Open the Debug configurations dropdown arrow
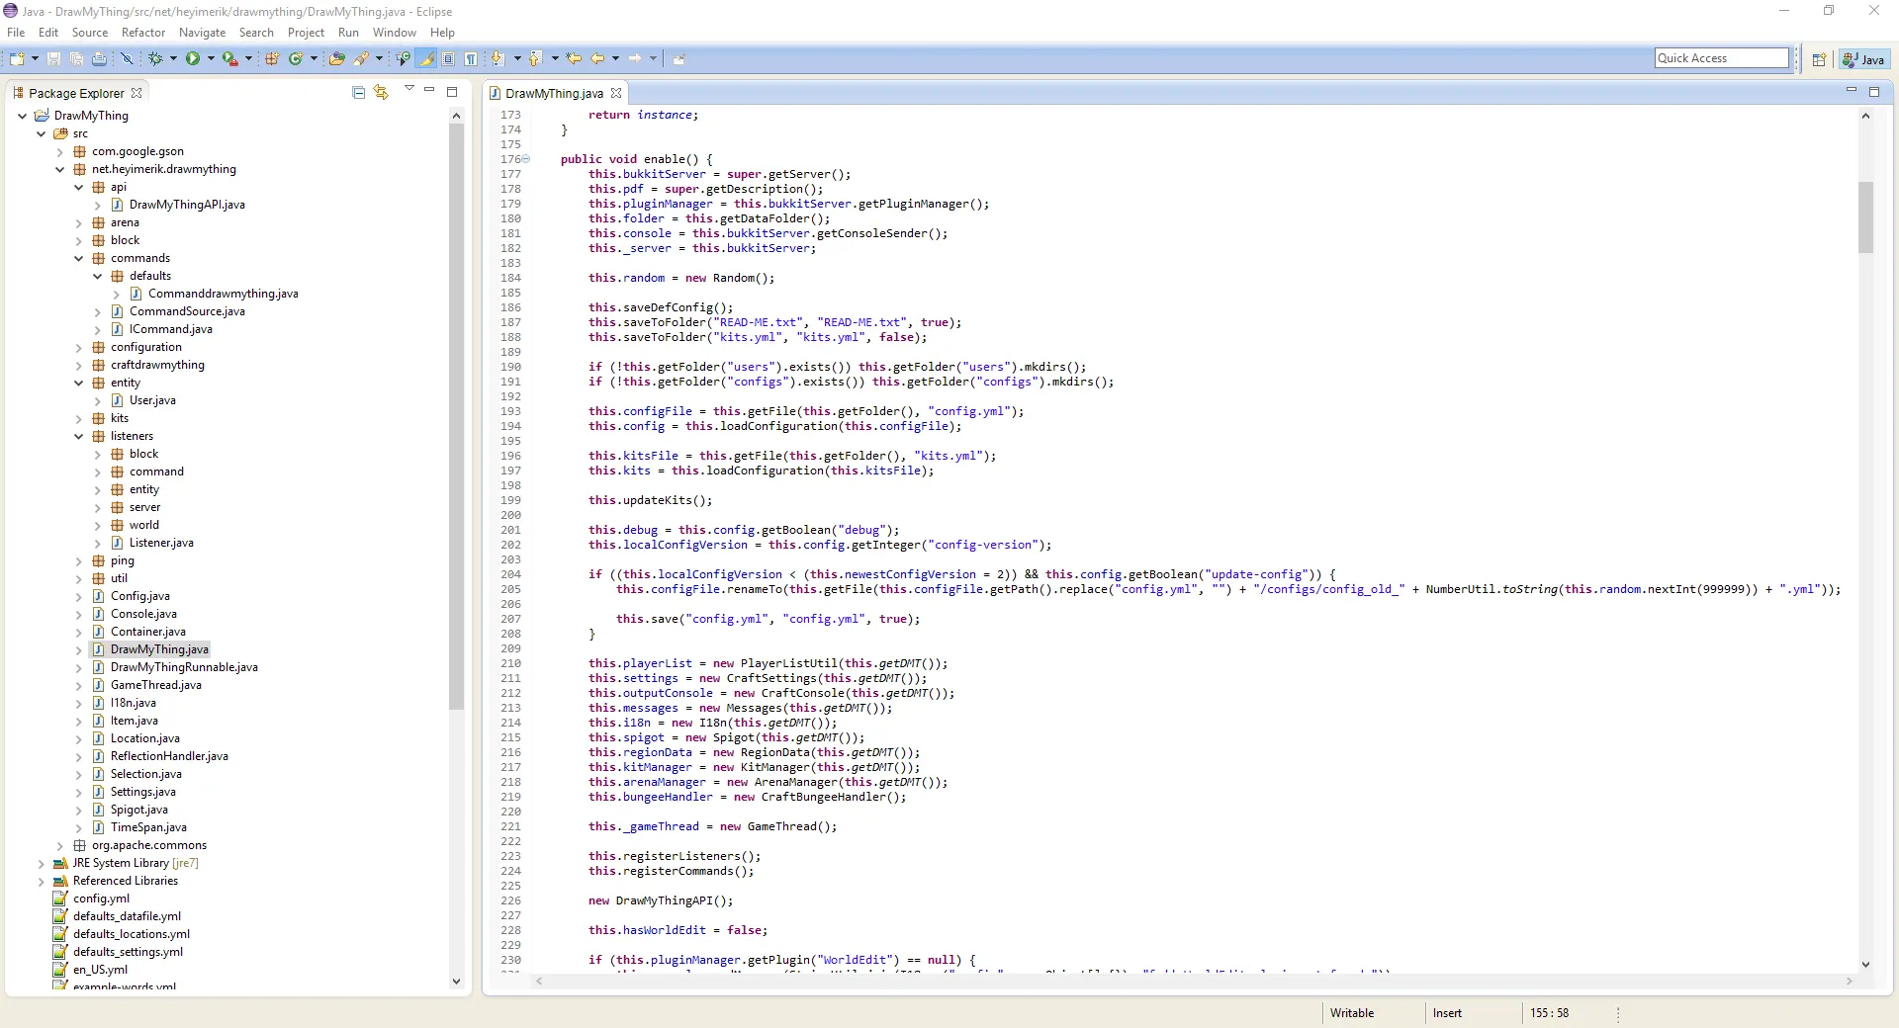This screenshot has width=1899, height=1028. [173, 59]
